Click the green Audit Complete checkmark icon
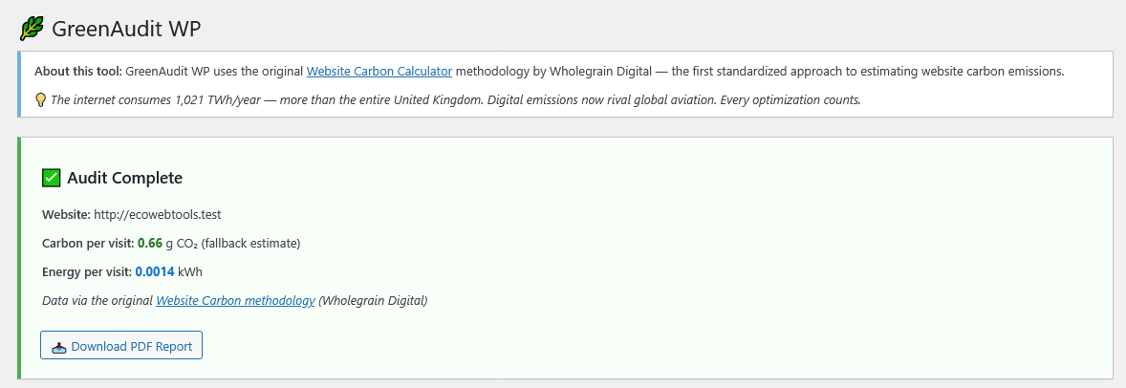Viewport: 1126px width, 388px height. tap(51, 178)
